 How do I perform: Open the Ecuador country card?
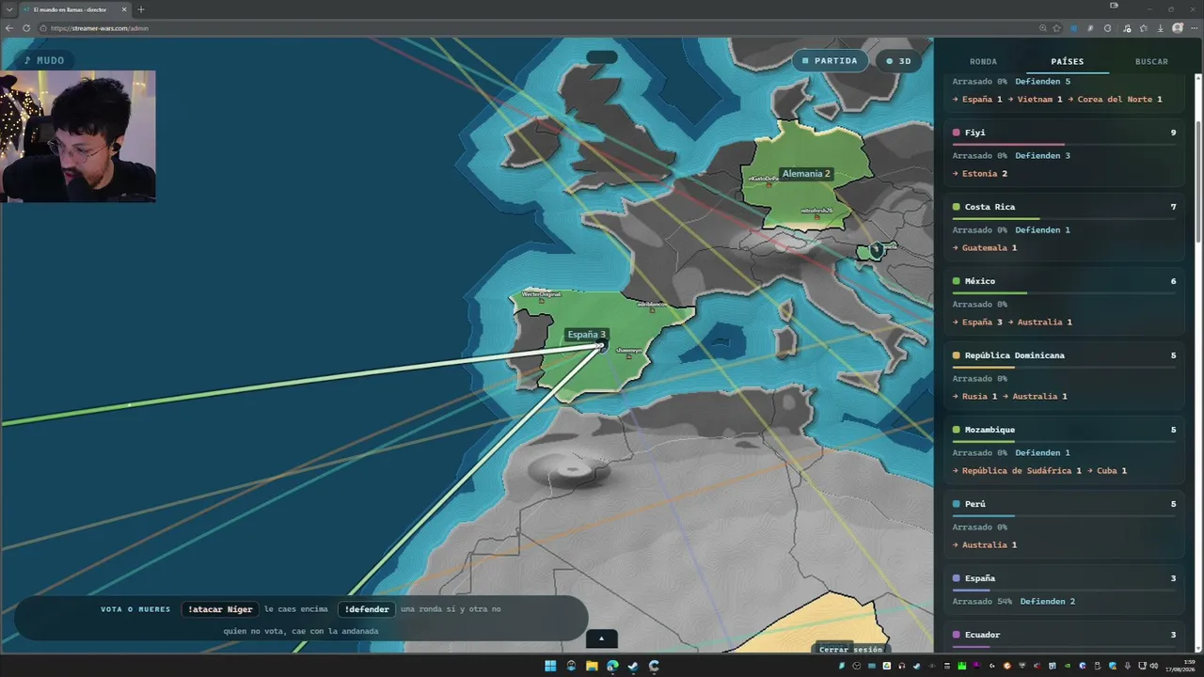[x=1064, y=638]
